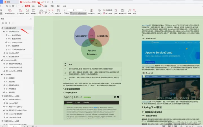Switch to the 插入 ribbon tab
203x127 pixels.
(34, 6)
